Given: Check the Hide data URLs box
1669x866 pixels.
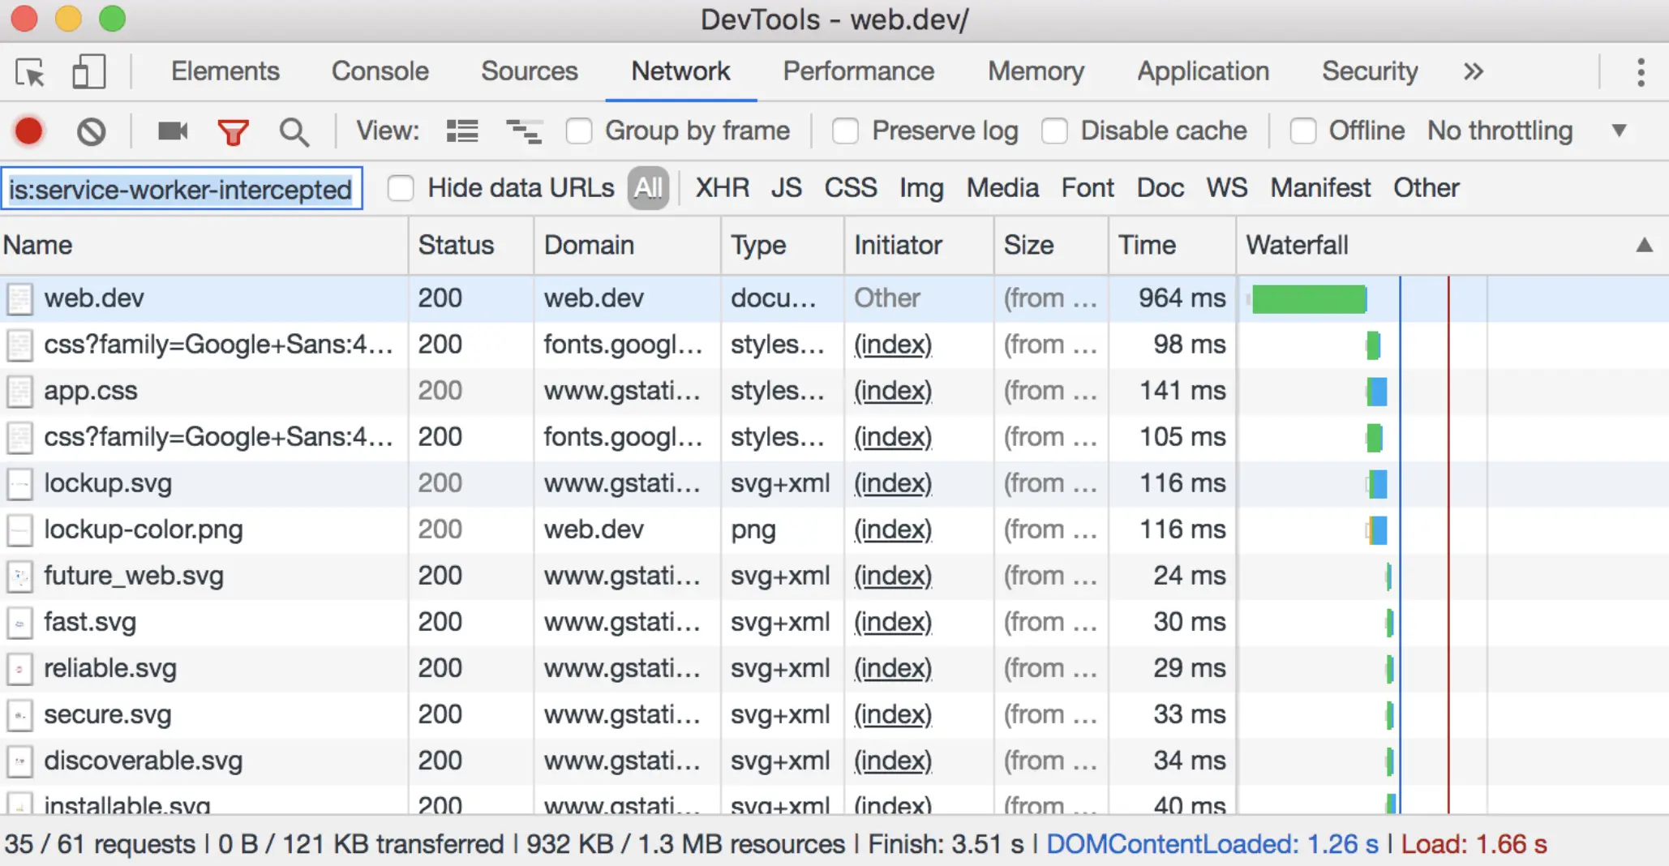Looking at the screenshot, I should tap(401, 188).
